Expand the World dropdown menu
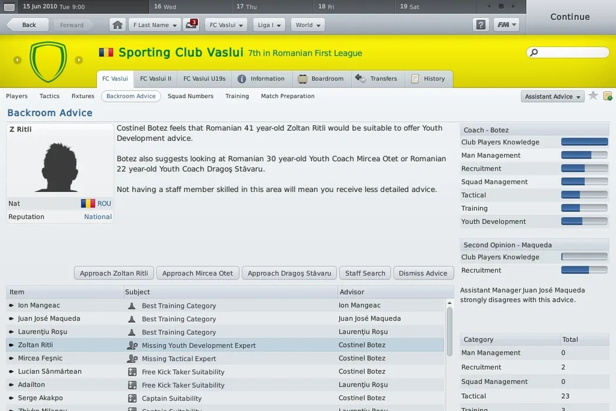Image resolution: width=616 pixels, height=411 pixels. (x=307, y=25)
